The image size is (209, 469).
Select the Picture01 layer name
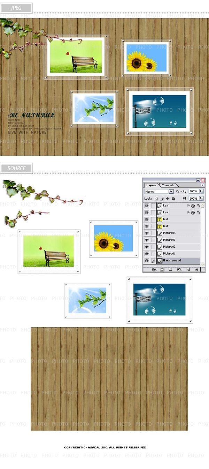169,254
